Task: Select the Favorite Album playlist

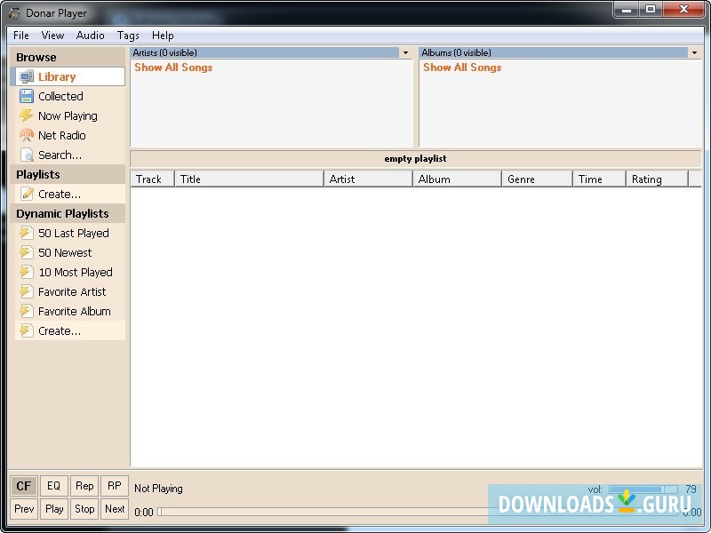Action: coord(70,311)
